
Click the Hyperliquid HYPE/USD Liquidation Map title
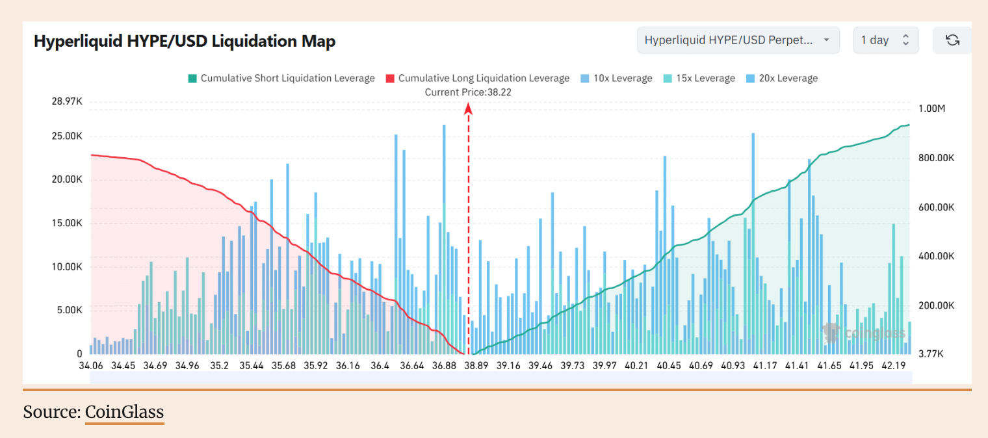185,41
